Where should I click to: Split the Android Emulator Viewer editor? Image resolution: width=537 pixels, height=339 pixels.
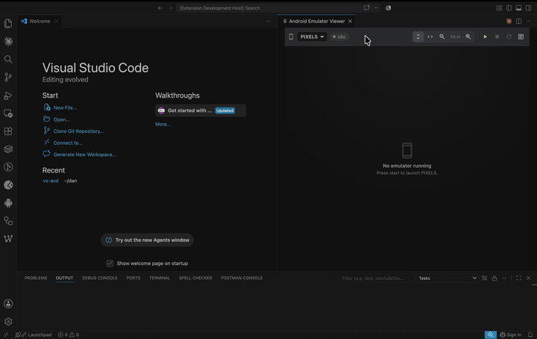519,21
